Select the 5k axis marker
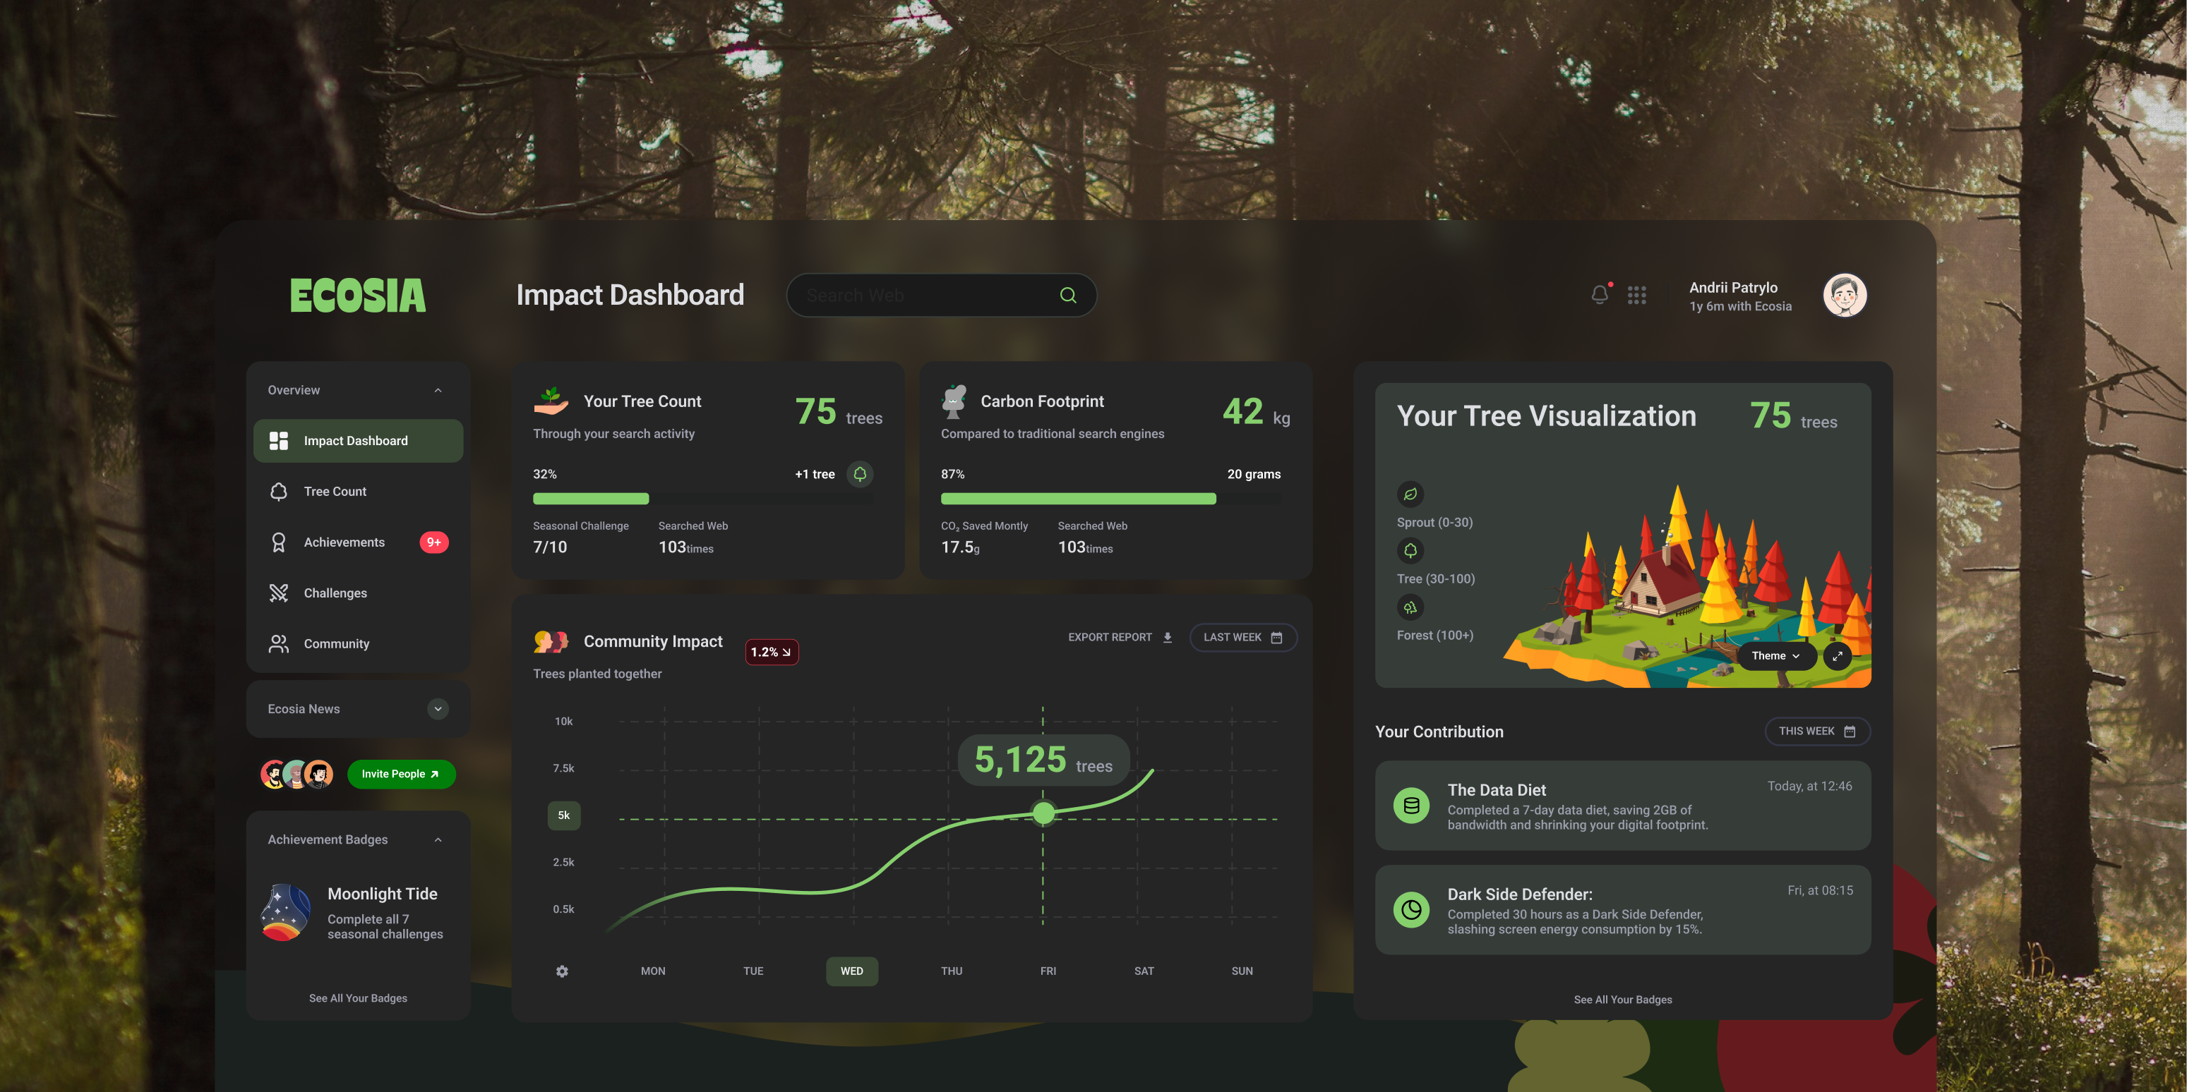Screen dimensions: 2187x1092 click(564, 815)
